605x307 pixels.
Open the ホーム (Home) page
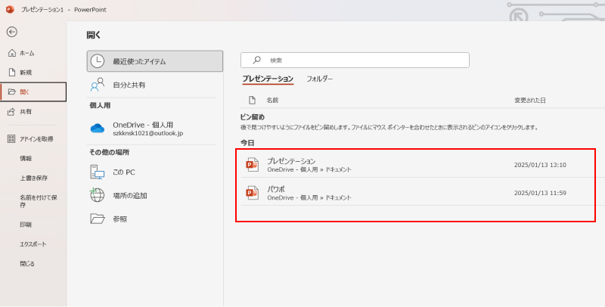[26, 53]
